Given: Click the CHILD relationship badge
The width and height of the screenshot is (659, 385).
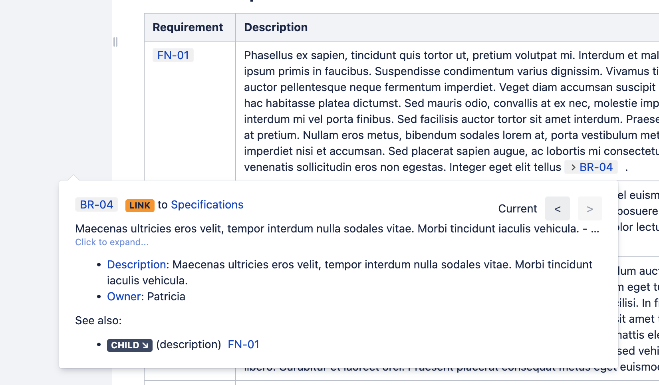Looking at the screenshot, I should tap(129, 345).
